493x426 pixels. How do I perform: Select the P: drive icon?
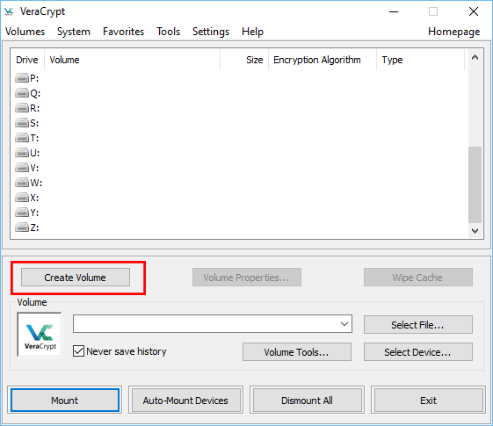pyautogui.click(x=22, y=78)
